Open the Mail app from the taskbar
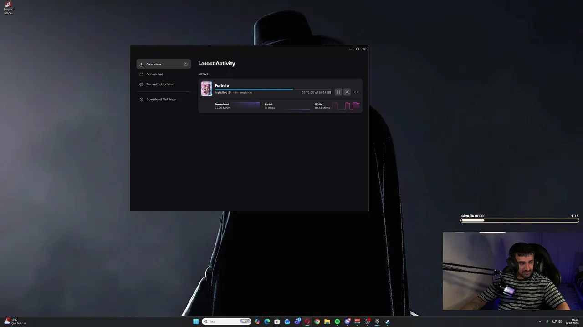583x327 pixels. click(287, 322)
